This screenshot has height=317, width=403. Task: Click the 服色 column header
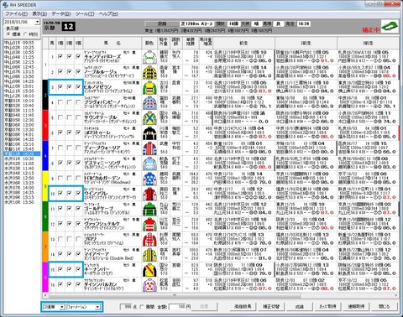[x=149, y=43]
